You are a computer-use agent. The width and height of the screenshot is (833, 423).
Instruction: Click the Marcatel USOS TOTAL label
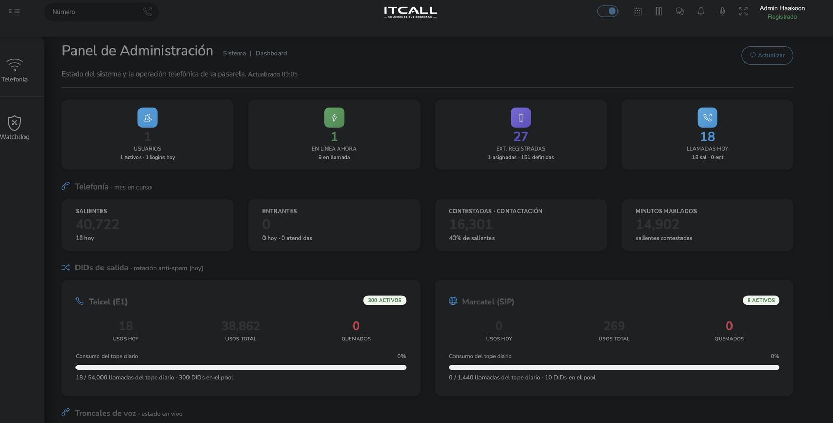tap(614, 339)
